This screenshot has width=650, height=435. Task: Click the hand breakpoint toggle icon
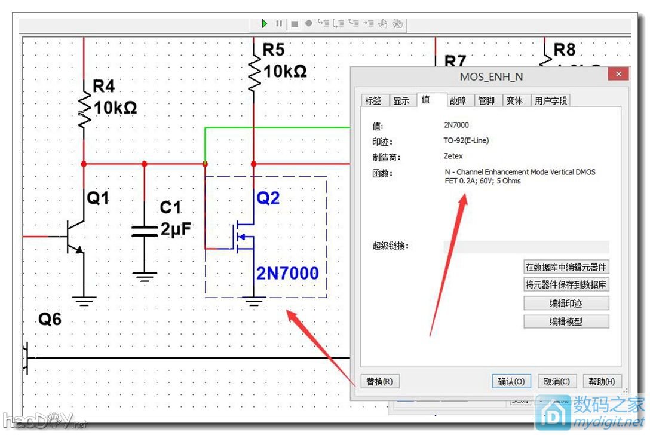pos(383,23)
